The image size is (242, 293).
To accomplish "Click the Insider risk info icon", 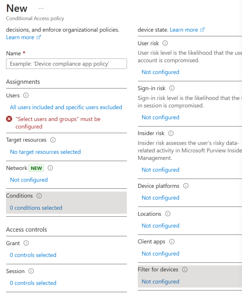I will 170,133.
